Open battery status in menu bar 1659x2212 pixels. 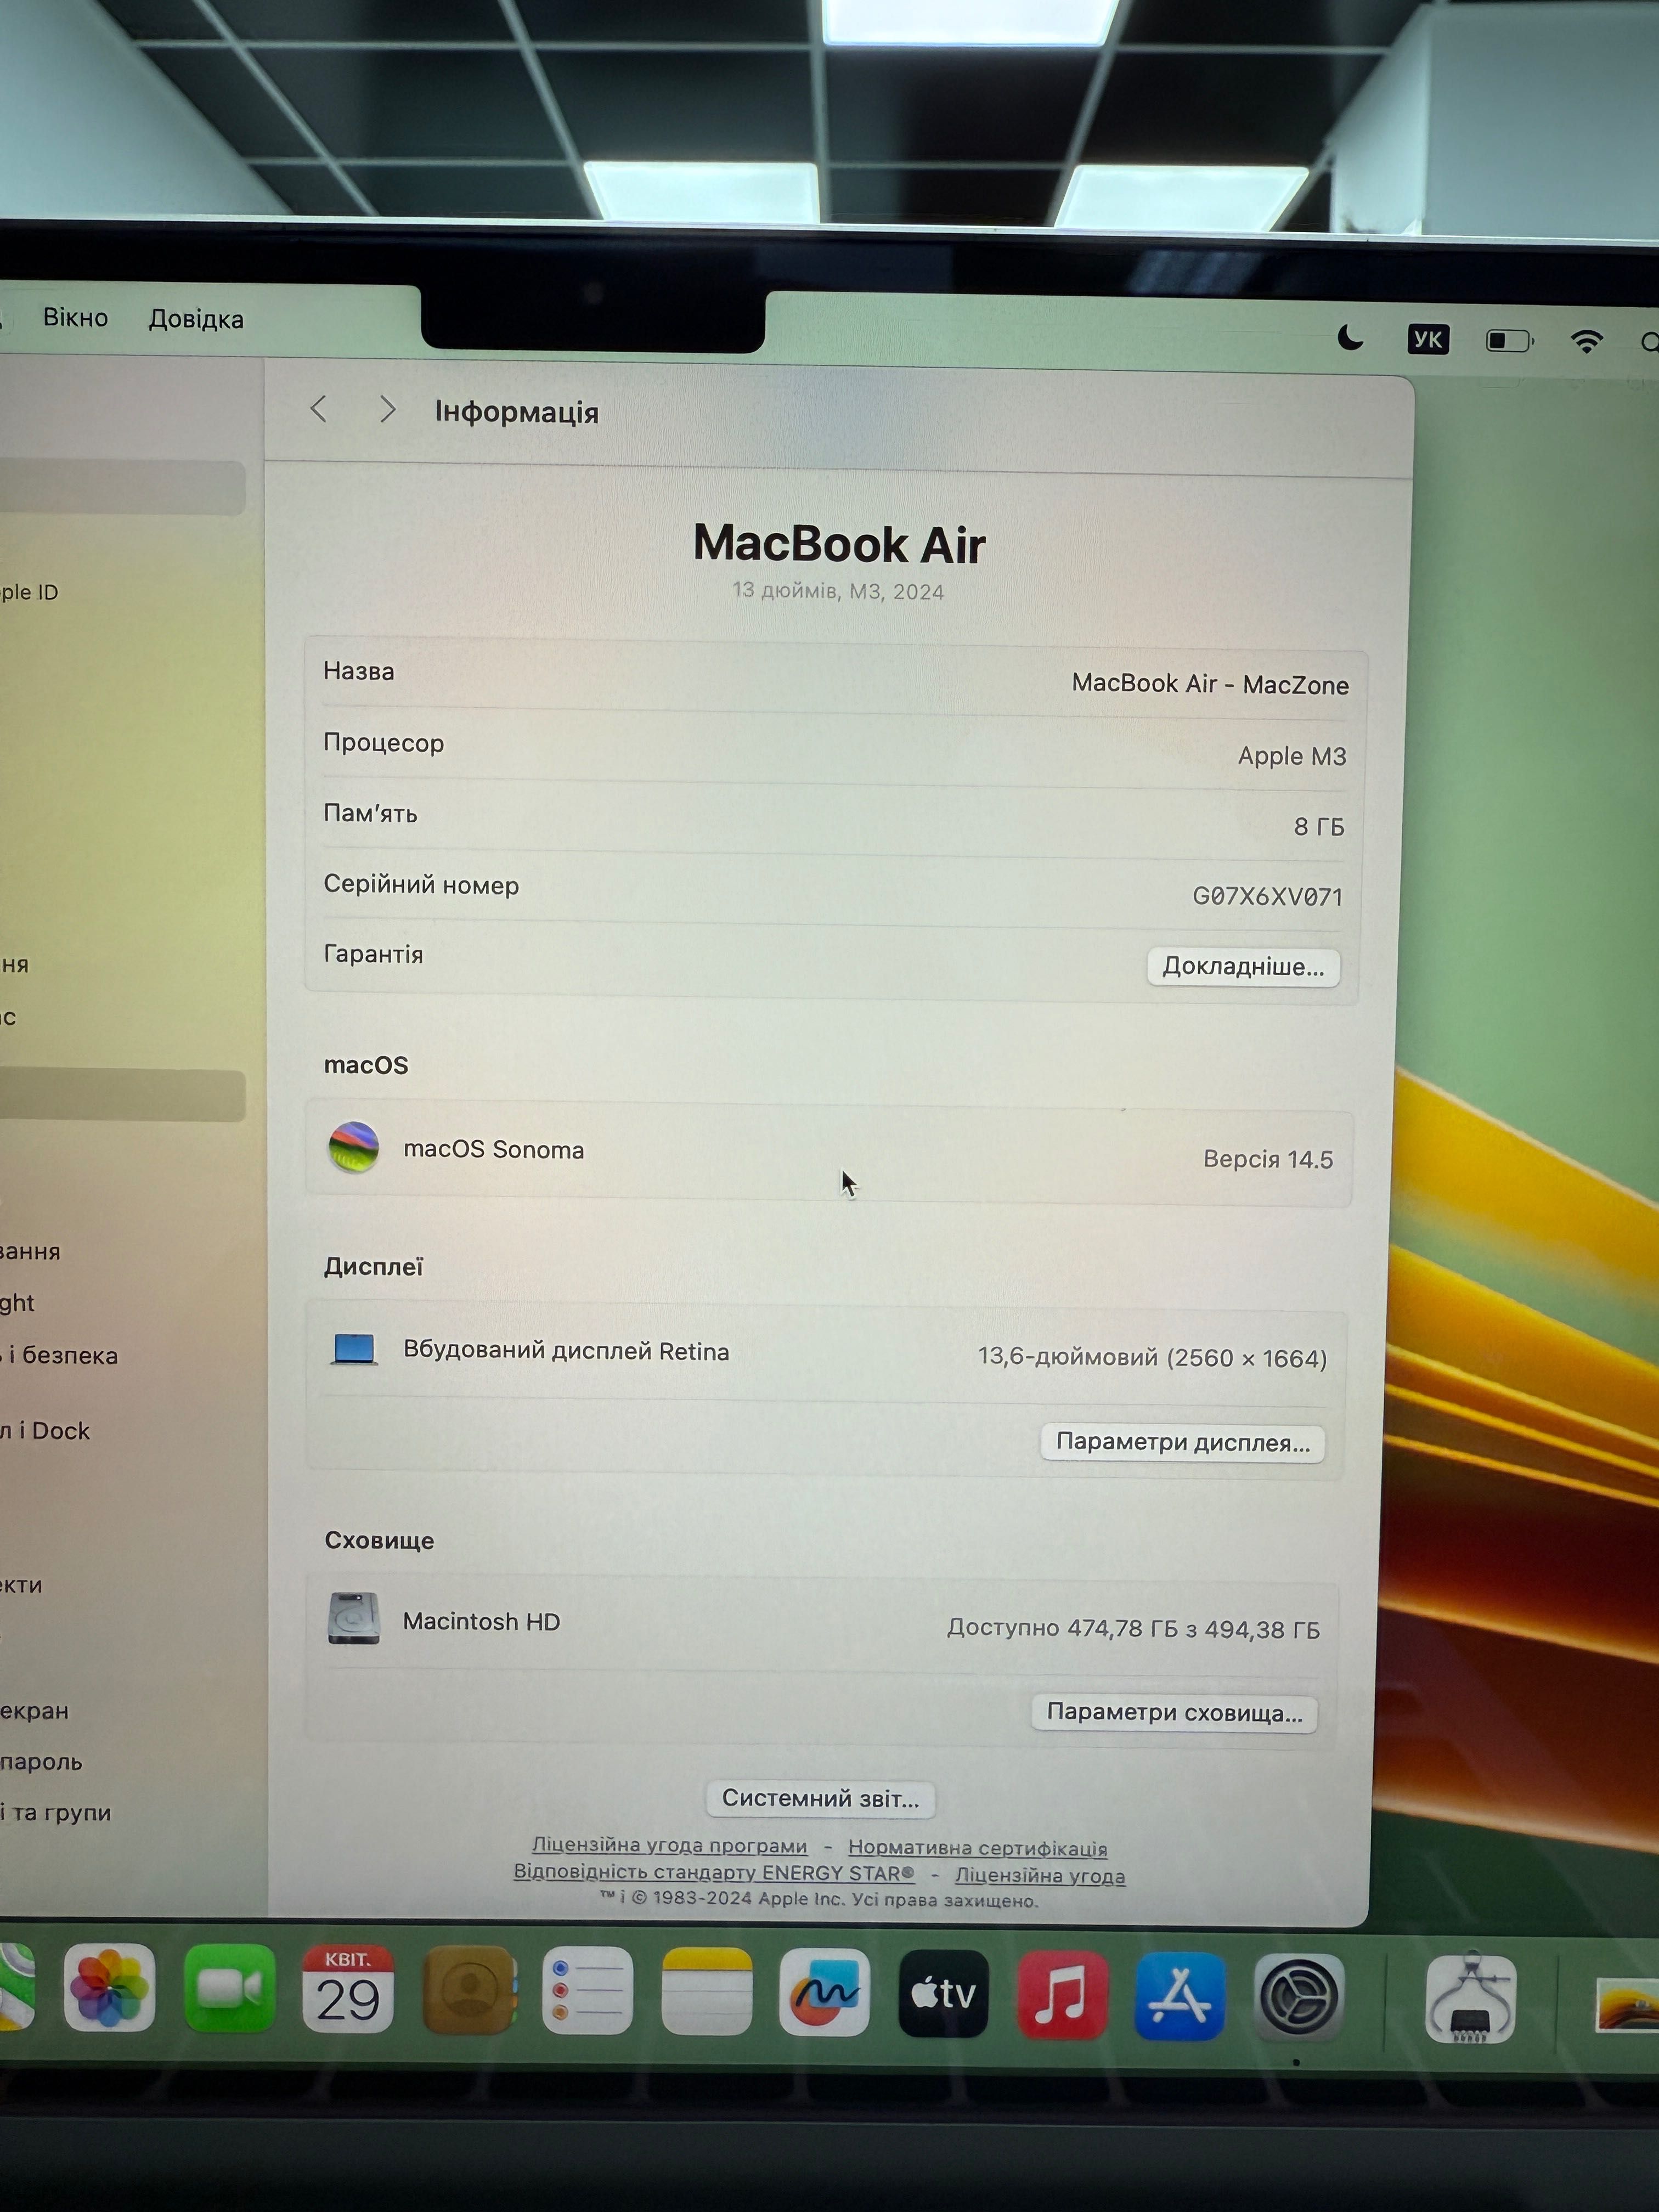1509,341
